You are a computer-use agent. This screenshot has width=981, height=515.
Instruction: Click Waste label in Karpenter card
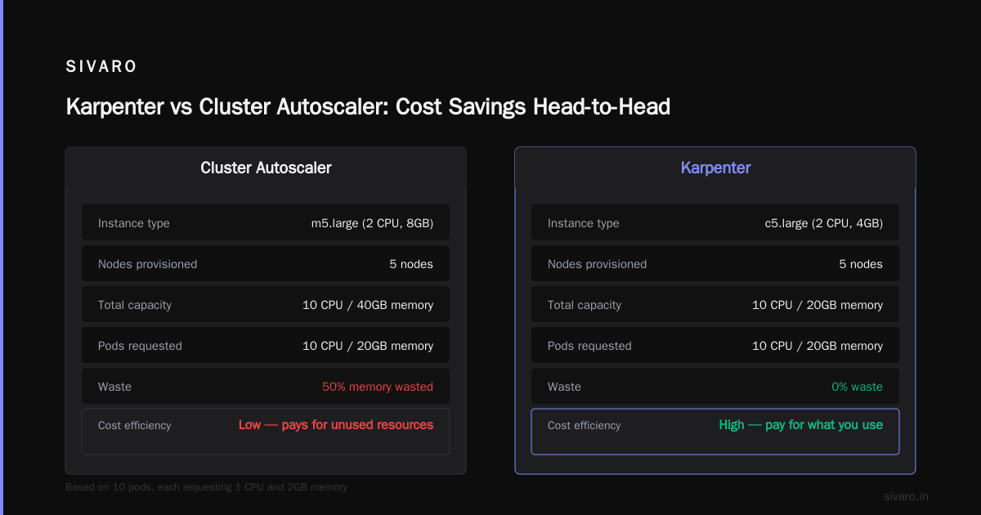[x=564, y=387]
